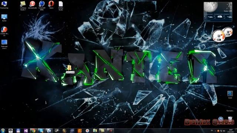The height and width of the screenshot is (133, 237).
Task: Click the Show Desktop strip at taskbar end
Action: (x=236, y=131)
